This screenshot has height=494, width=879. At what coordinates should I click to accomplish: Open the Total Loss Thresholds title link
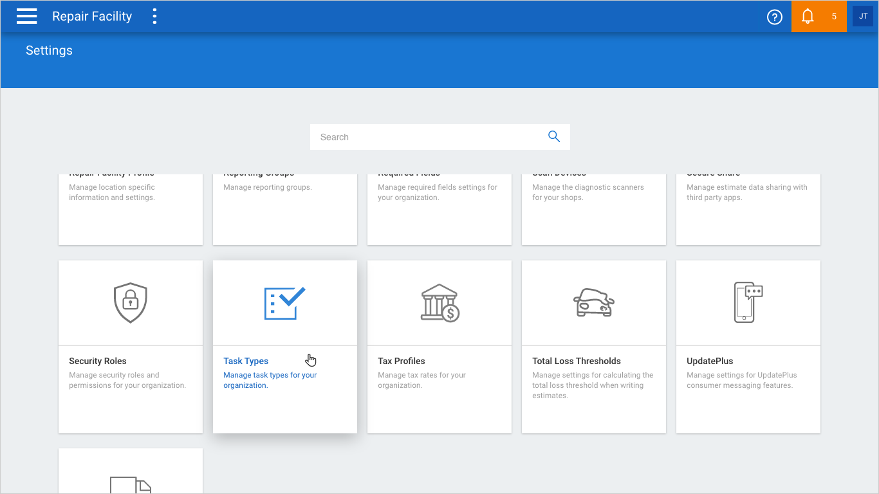coord(577,361)
